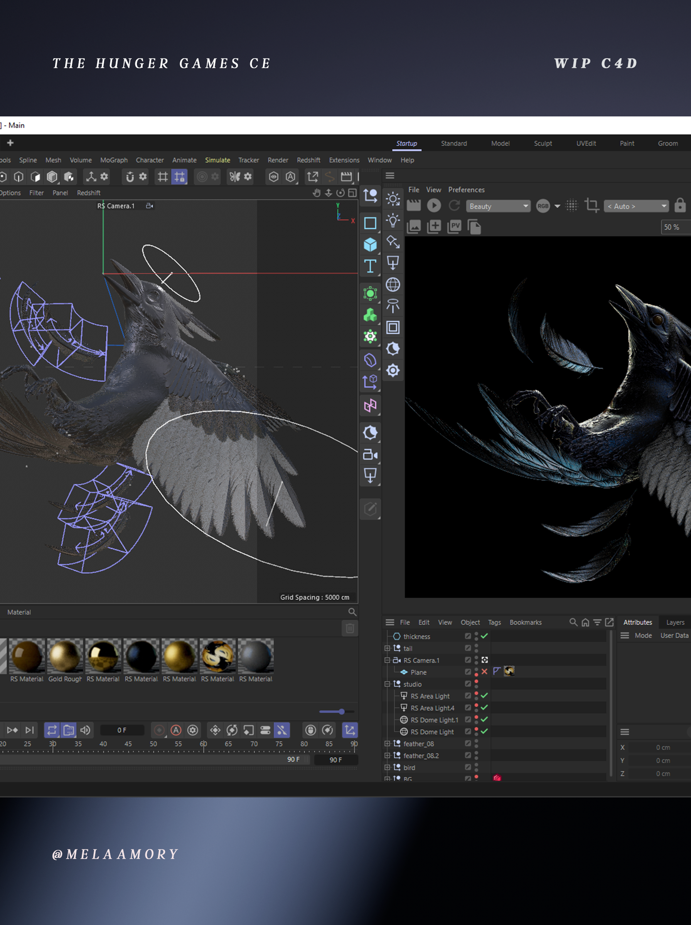Toggle the green checkmark for RS Area Light.4

pyautogui.click(x=484, y=707)
